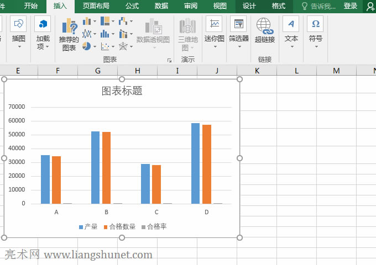Click the value axis label 70000
Viewport: 376px width, 265px height.
[17, 107]
